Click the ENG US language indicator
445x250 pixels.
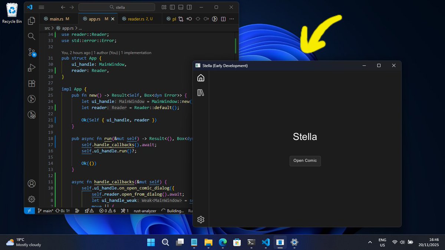[x=382, y=242]
